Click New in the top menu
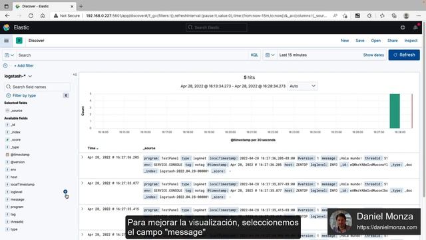 tap(345, 41)
